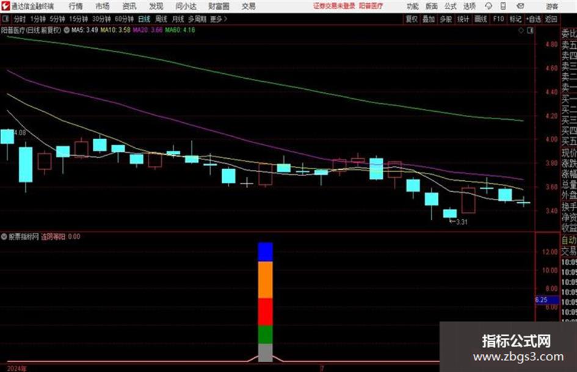The height and width of the screenshot is (372, 577).
Task: Expand the sub-chart 股票指标网 indicator dropdown circle
Action: (4, 236)
